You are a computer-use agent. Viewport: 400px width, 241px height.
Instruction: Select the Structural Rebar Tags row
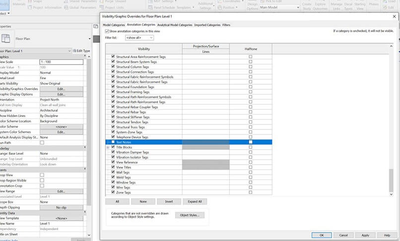coord(189,112)
